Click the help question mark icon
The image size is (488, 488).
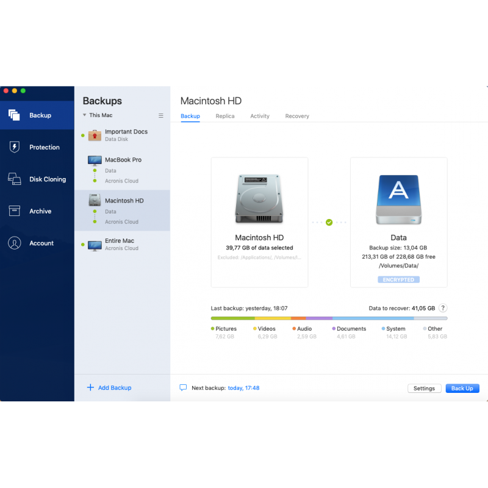443,308
